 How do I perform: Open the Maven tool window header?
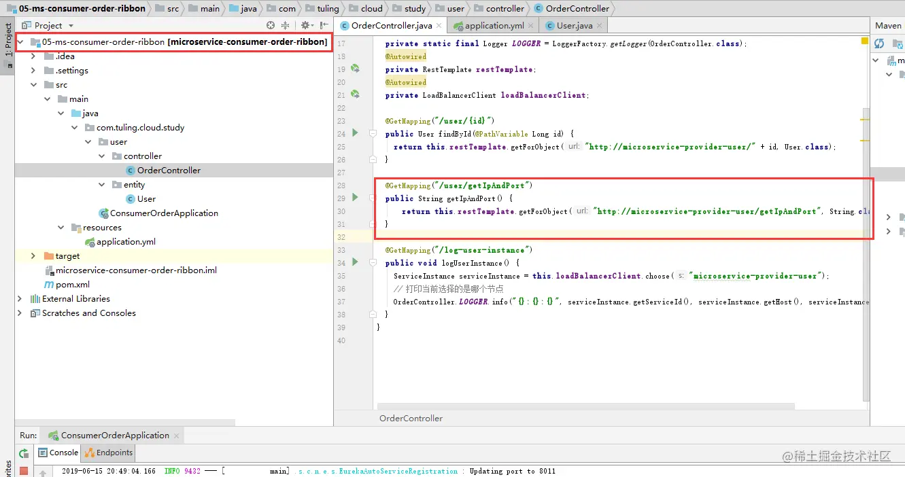pos(888,25)
